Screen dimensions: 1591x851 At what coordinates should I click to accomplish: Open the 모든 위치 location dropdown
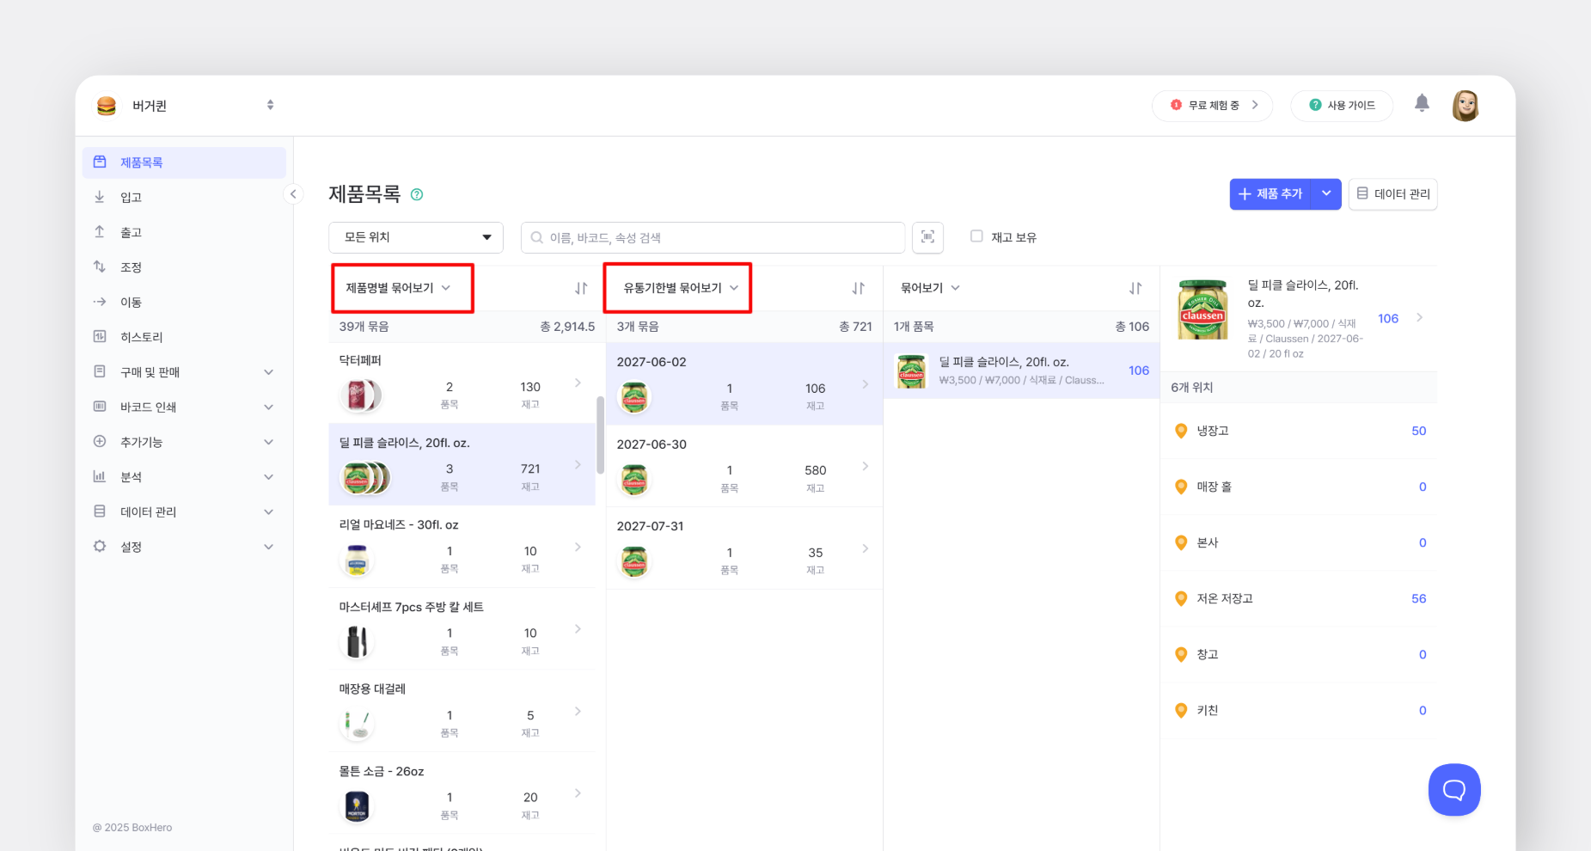[x=416, y=237]
